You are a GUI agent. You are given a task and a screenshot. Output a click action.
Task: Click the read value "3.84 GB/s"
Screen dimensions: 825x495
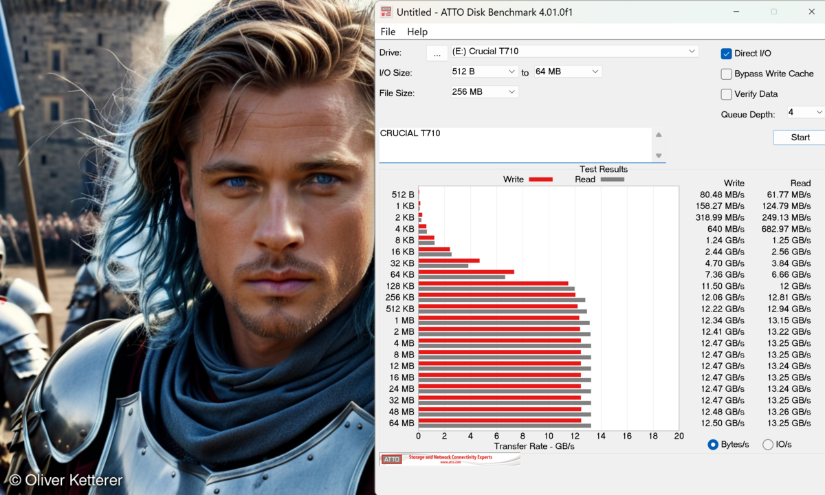(790, 263)
